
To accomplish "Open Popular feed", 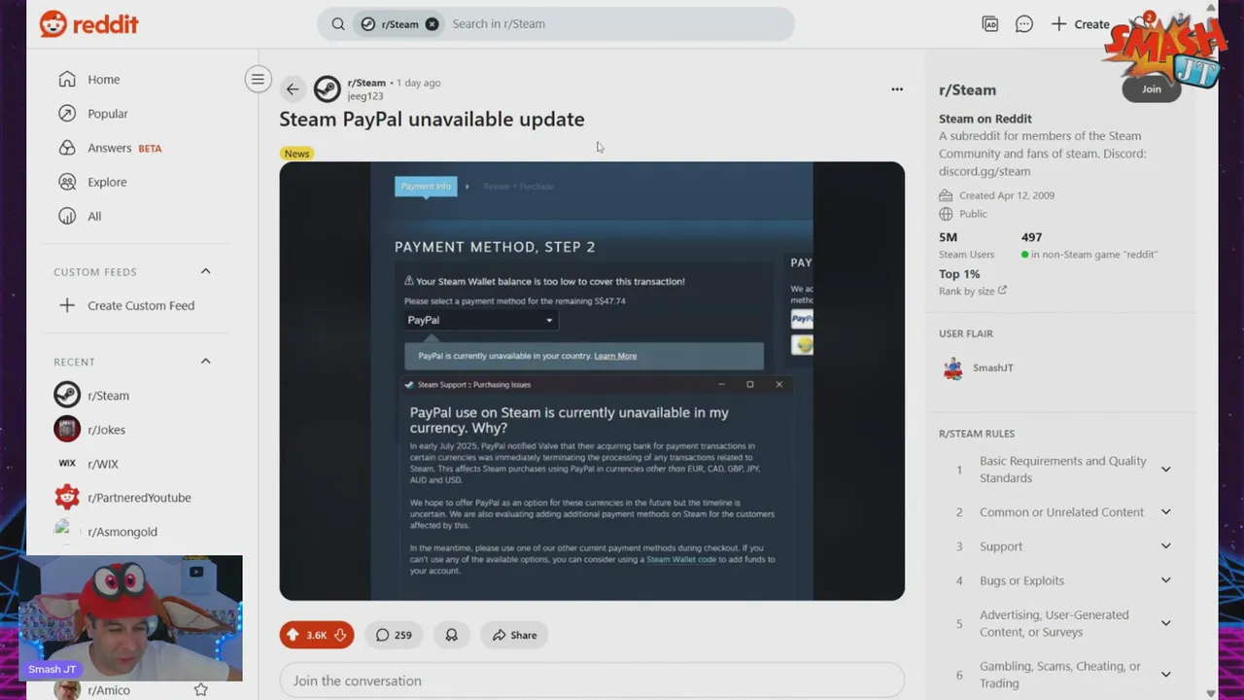I will (108, 114).
